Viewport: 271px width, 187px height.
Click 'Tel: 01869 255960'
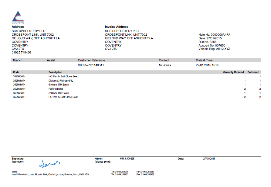[x=120, y=174]
